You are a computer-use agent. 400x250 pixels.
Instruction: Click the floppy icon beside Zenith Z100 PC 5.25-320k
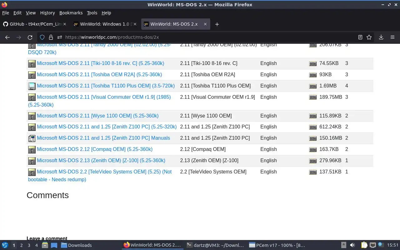point(32,127)
